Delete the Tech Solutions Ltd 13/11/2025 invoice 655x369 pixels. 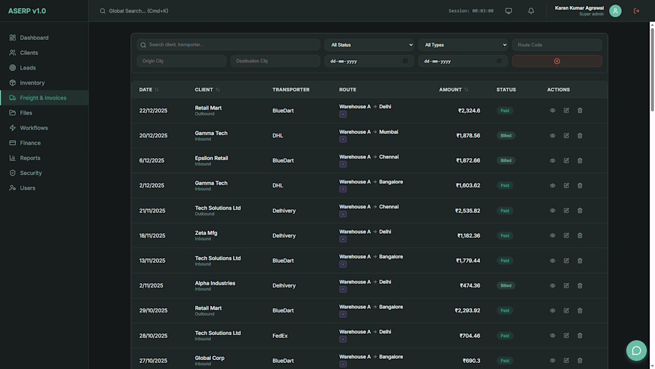tap(580, 261)
